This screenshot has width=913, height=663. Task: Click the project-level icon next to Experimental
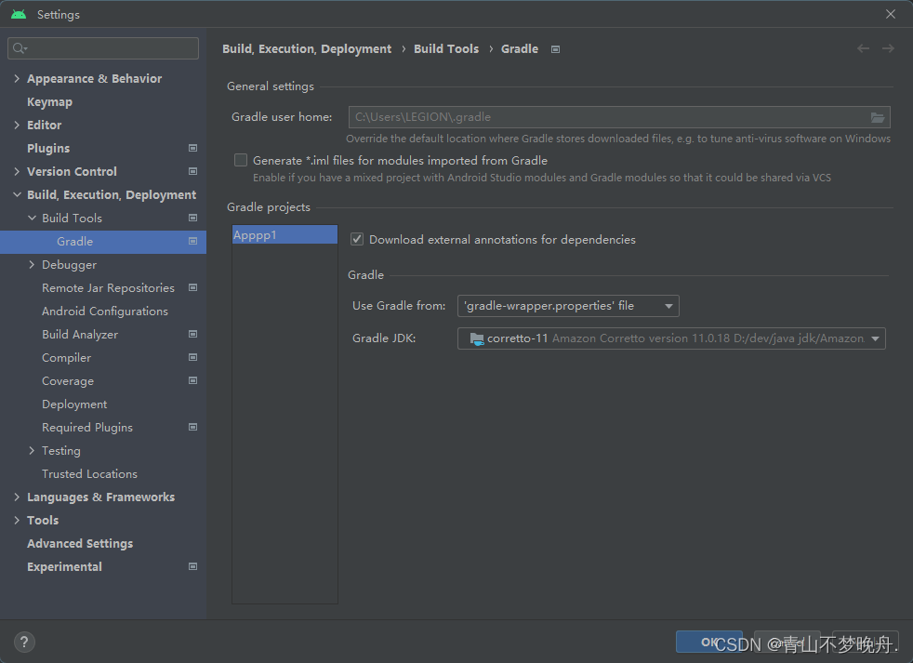point(192,566)
